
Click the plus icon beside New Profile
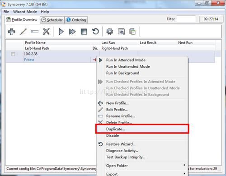pos(100,103)
